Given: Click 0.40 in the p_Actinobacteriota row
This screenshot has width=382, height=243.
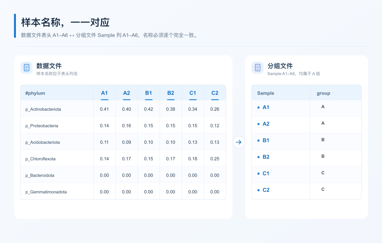Looking at the screenshot, I should tap(126, 109).
